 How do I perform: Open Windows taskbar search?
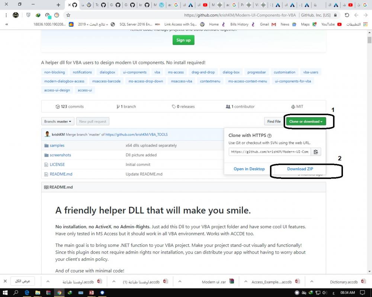coord(16,293)
